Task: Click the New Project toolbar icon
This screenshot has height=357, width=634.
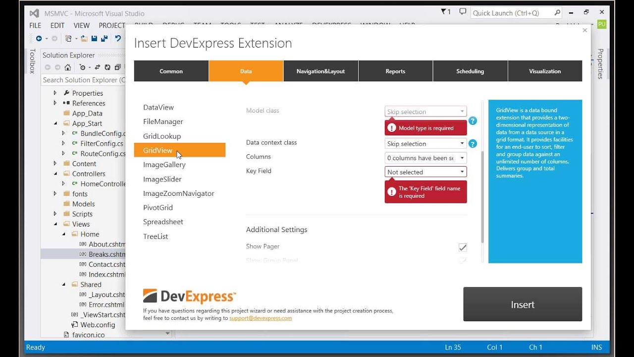Action: pos(68,38)
